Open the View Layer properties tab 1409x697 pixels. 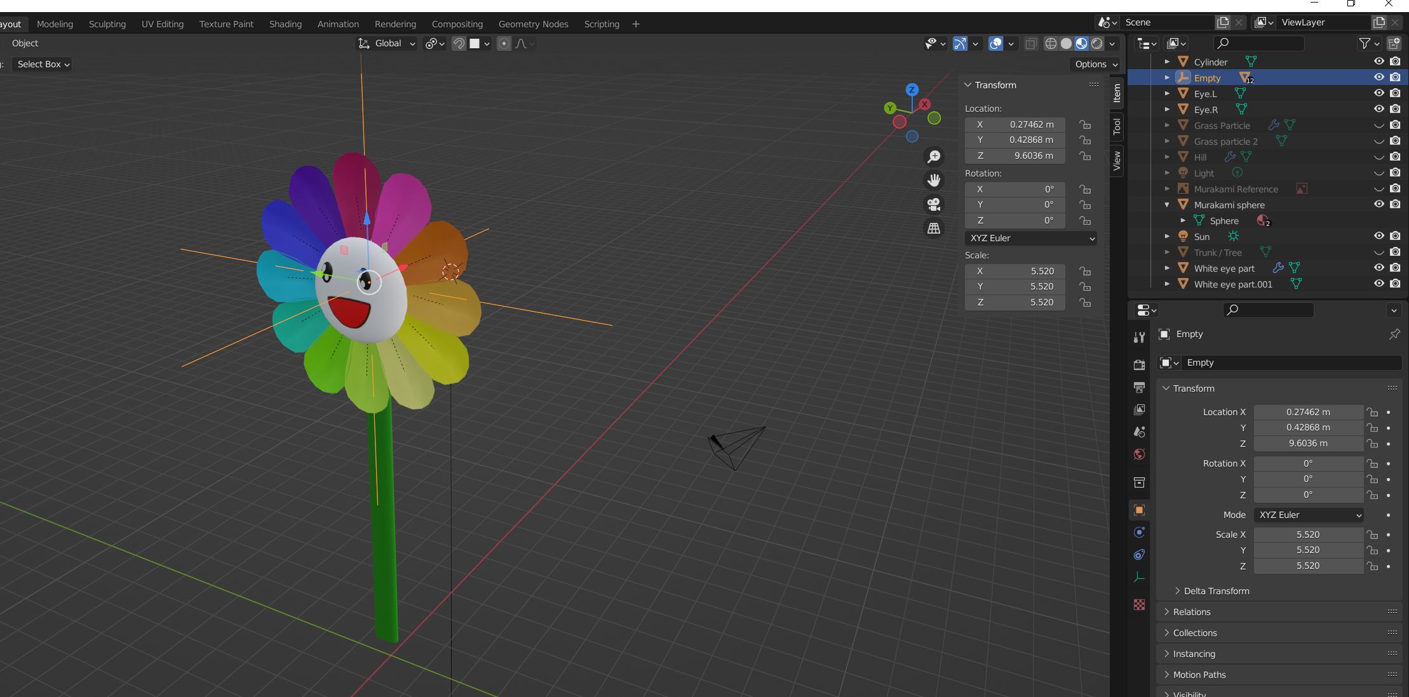[x=1139, y=409]
